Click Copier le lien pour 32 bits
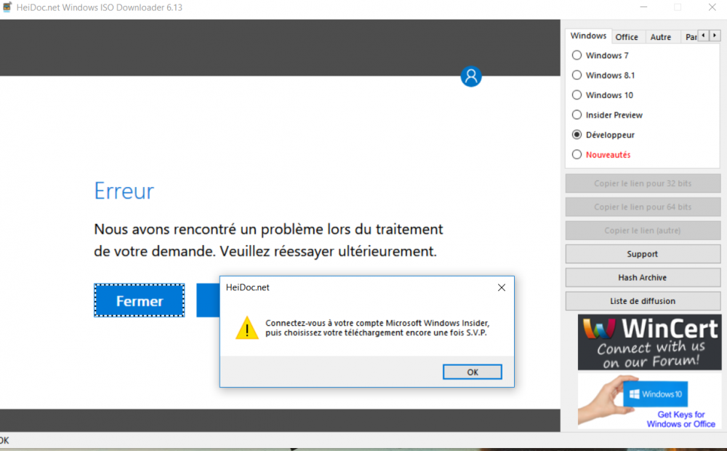This screenshot has height=451, width=727. [x=643, y=183]
